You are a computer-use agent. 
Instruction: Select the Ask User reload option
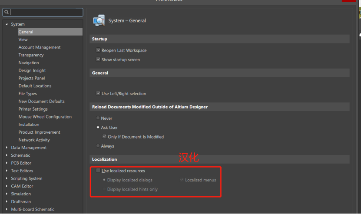(x=98, y=127)
